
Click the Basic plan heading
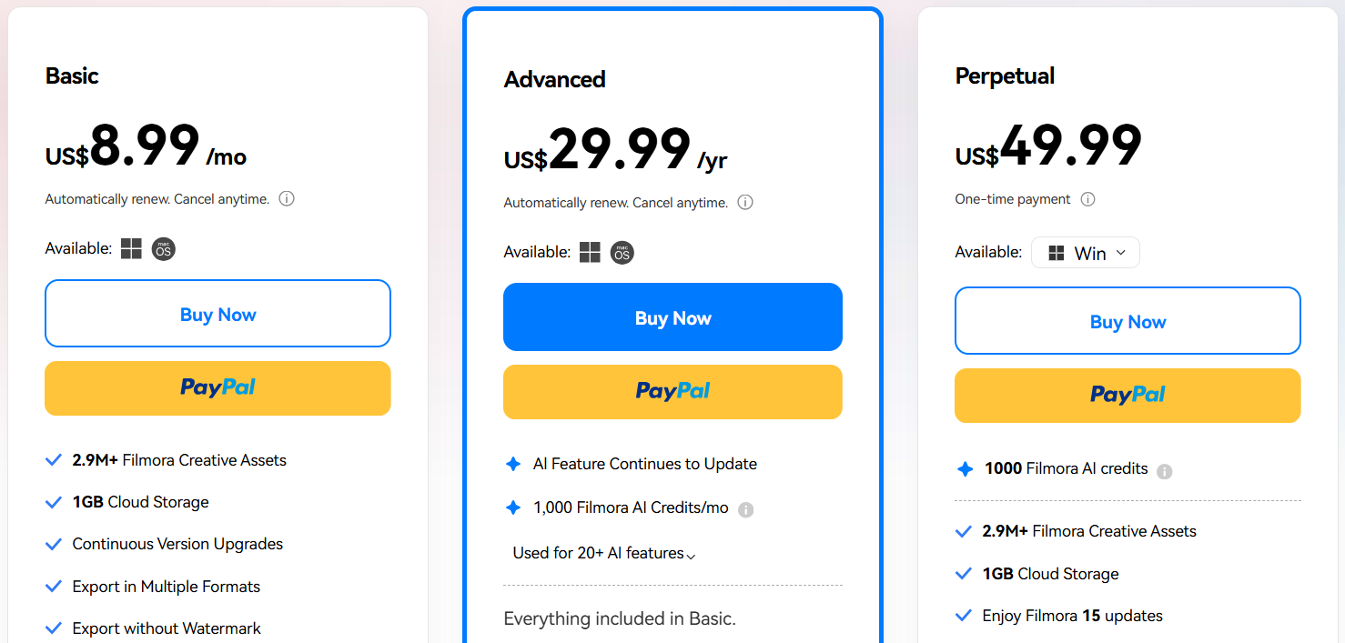[x=72, y=76]
